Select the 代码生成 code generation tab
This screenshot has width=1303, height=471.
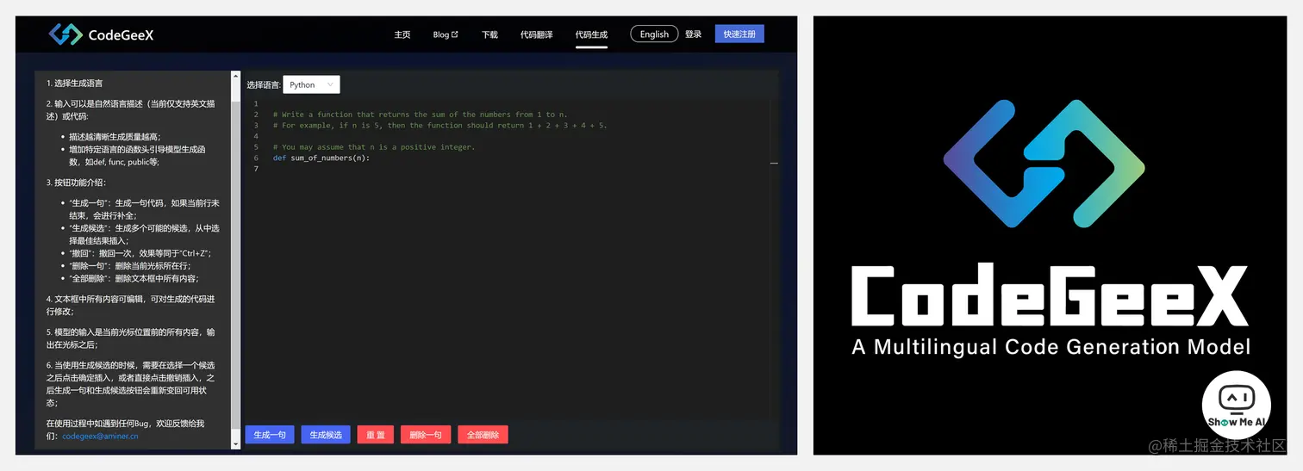point(591,34)
